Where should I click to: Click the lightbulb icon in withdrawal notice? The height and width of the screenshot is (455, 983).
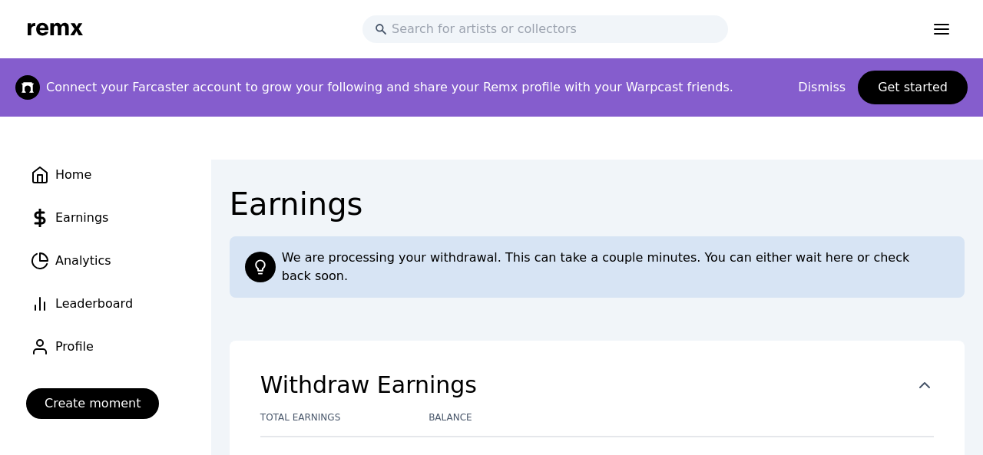260,267
